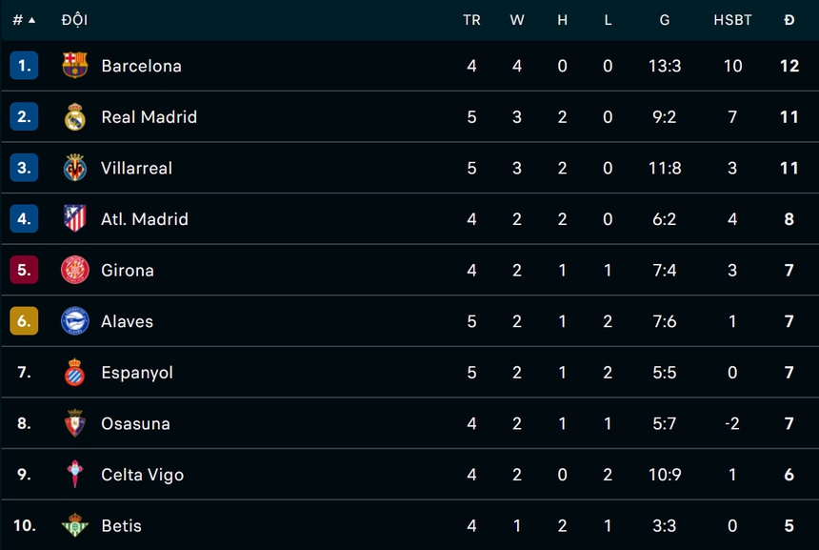The image size is (819, 550).
Task: Select the Espanyol club crest
Action: 74,373
